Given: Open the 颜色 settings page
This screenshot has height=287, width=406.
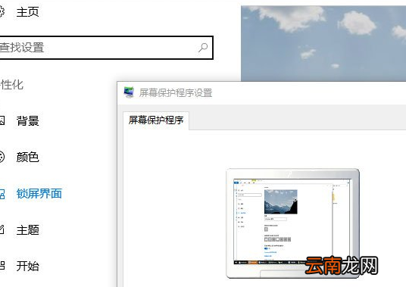Looking at the screenshot, I should click(27, 157).
